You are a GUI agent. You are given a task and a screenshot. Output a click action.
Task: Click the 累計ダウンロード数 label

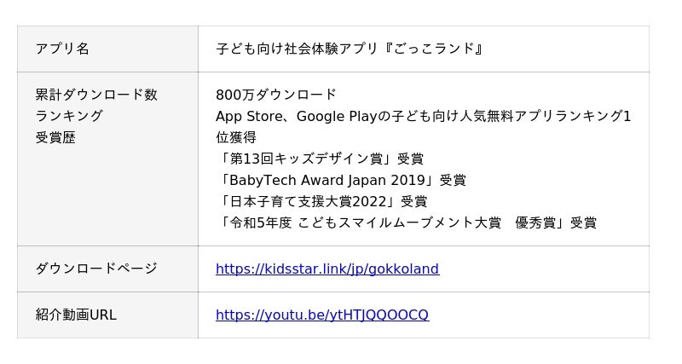pyautogui.click(x=96, y=95)
